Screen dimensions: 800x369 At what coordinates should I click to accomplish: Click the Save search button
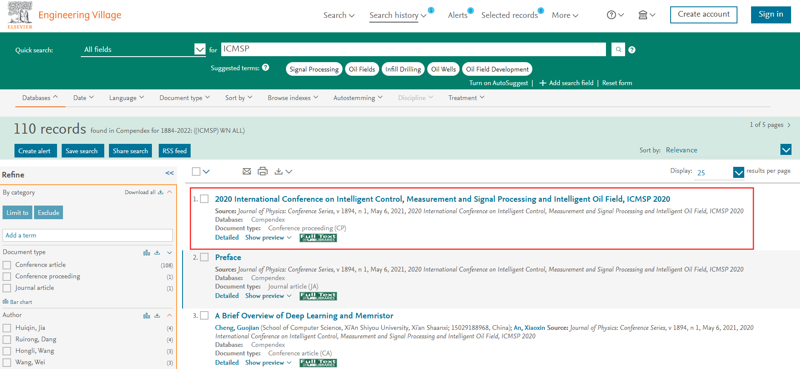83,151
